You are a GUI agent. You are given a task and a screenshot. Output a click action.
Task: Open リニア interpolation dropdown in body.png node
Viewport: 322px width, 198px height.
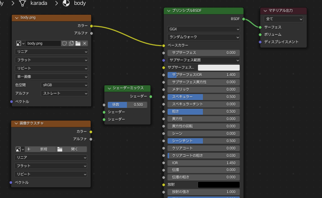coord(51,52)
